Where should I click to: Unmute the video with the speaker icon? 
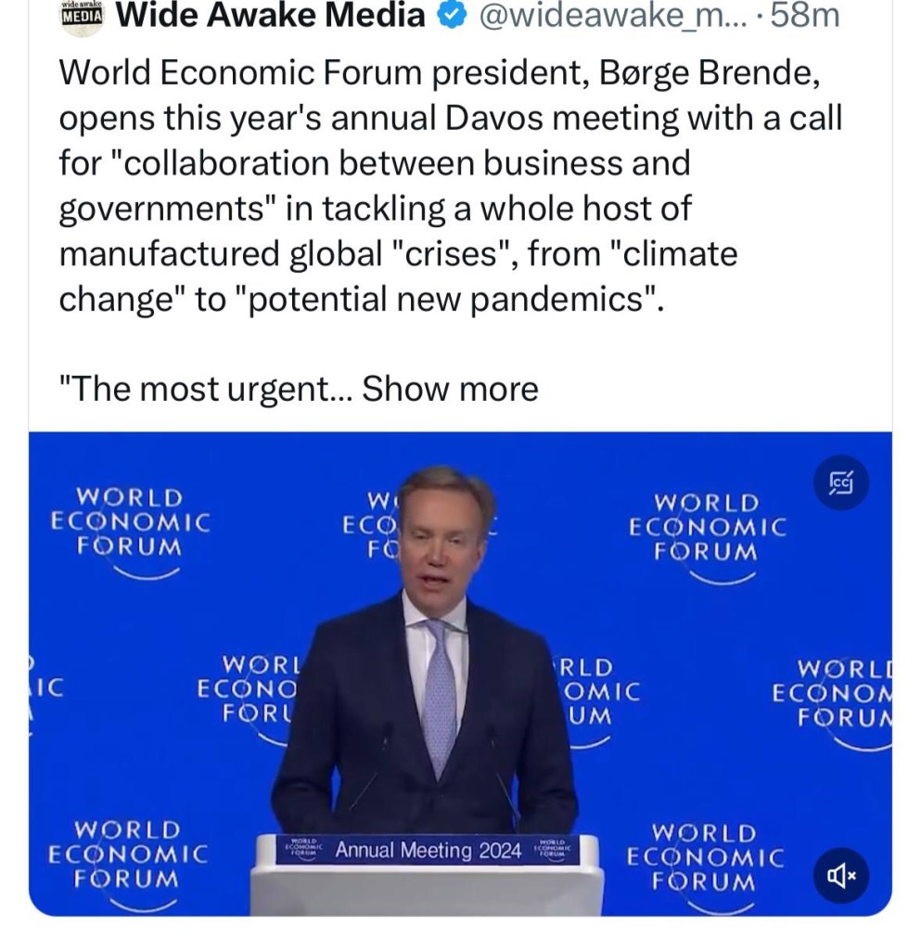click(x=842, y=874)
